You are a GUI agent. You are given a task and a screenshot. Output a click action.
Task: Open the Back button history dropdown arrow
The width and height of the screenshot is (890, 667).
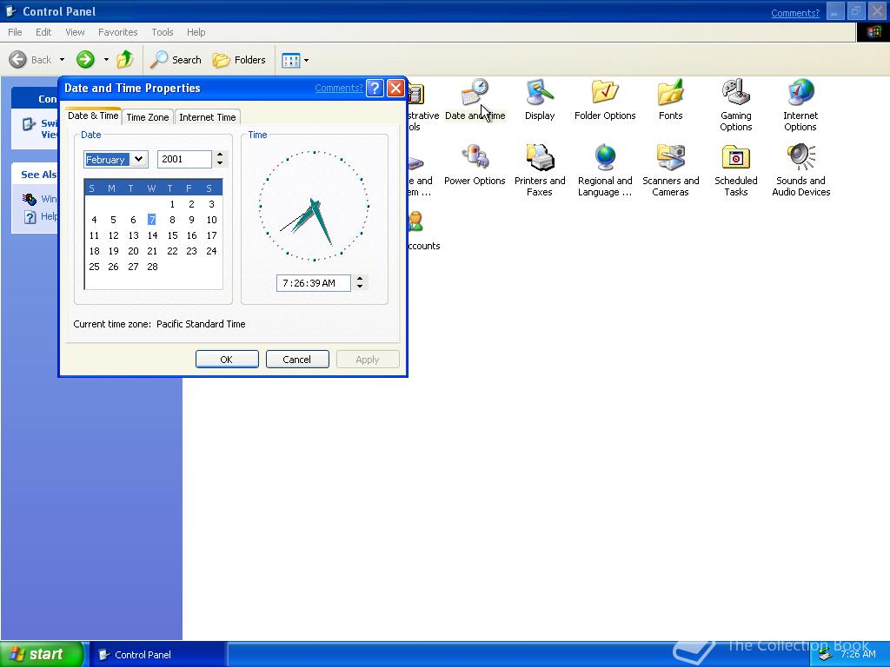(x=62, y=61)
